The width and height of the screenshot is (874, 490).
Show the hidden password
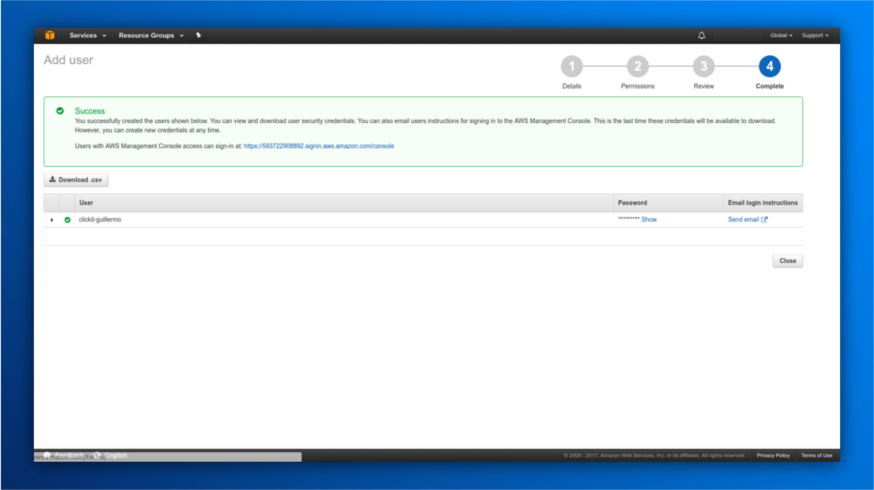pos(649,219)
